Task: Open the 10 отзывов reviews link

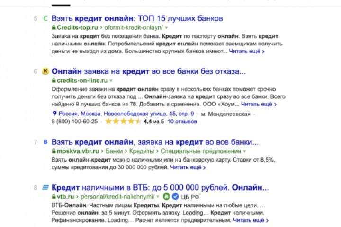Action: (x=182, y=122)
